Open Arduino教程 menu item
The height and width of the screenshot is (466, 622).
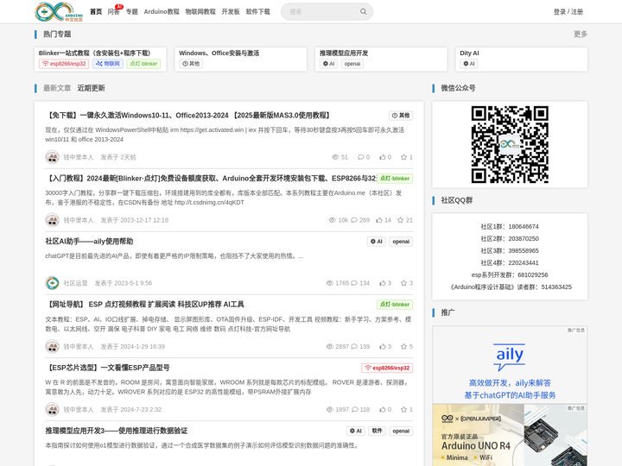[162, 11]
